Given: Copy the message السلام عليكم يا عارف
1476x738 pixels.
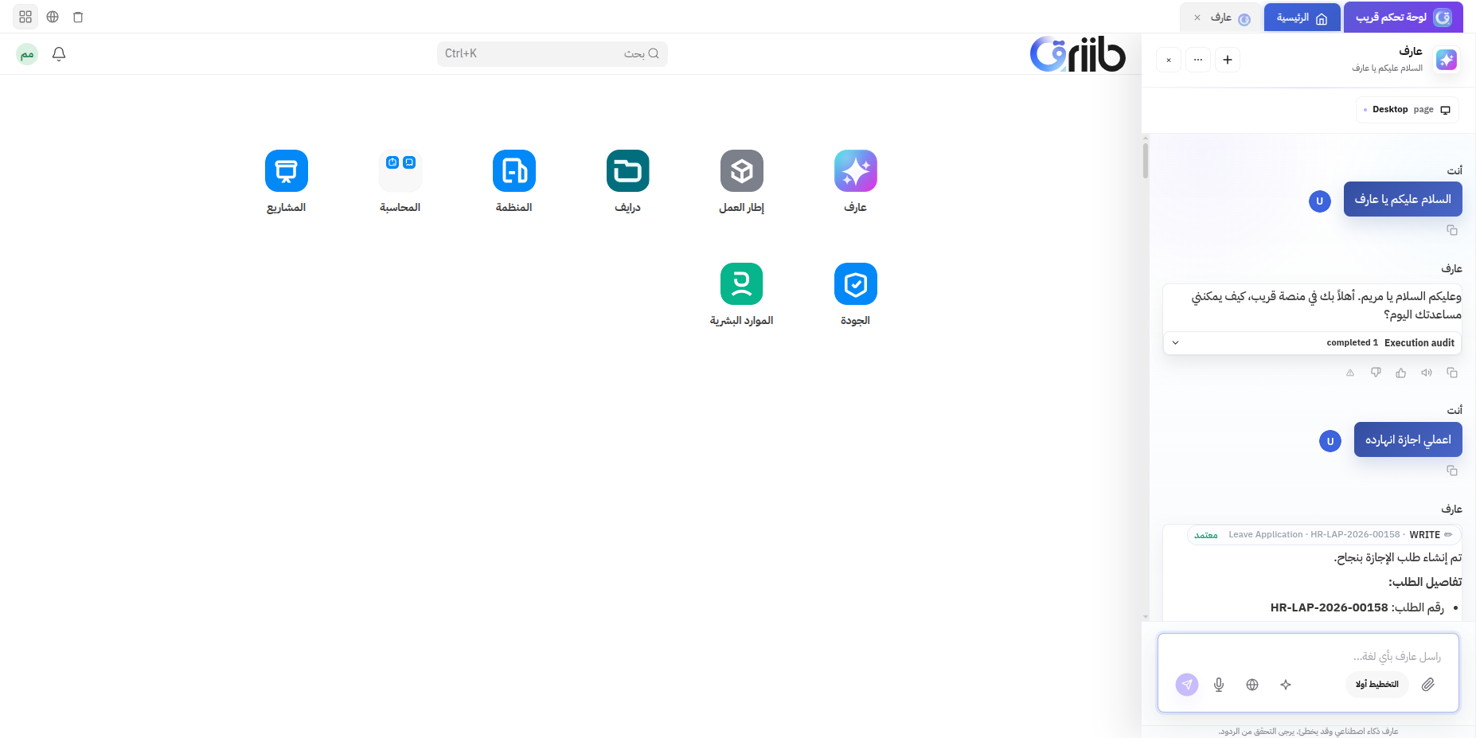Looking at the screenshot, I should [x=1452, y=230].
